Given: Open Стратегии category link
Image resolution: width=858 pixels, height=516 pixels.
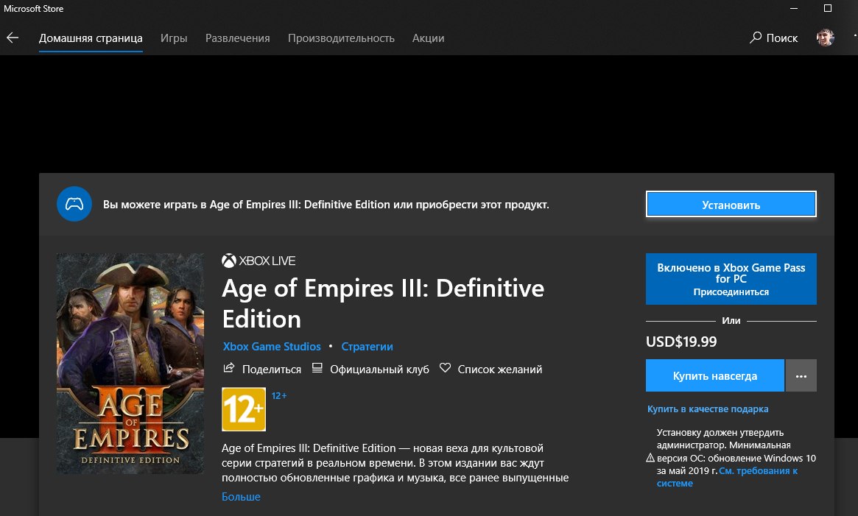Looking at the screenshot, I should (x=368, y=347).
